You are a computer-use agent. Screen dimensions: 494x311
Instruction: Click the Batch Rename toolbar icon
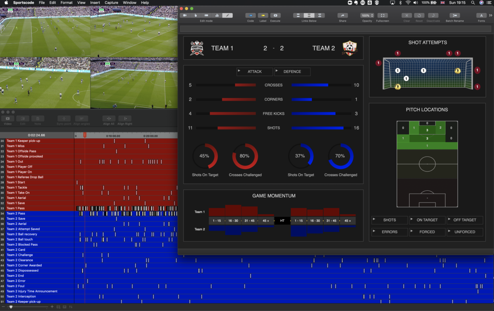454,15
